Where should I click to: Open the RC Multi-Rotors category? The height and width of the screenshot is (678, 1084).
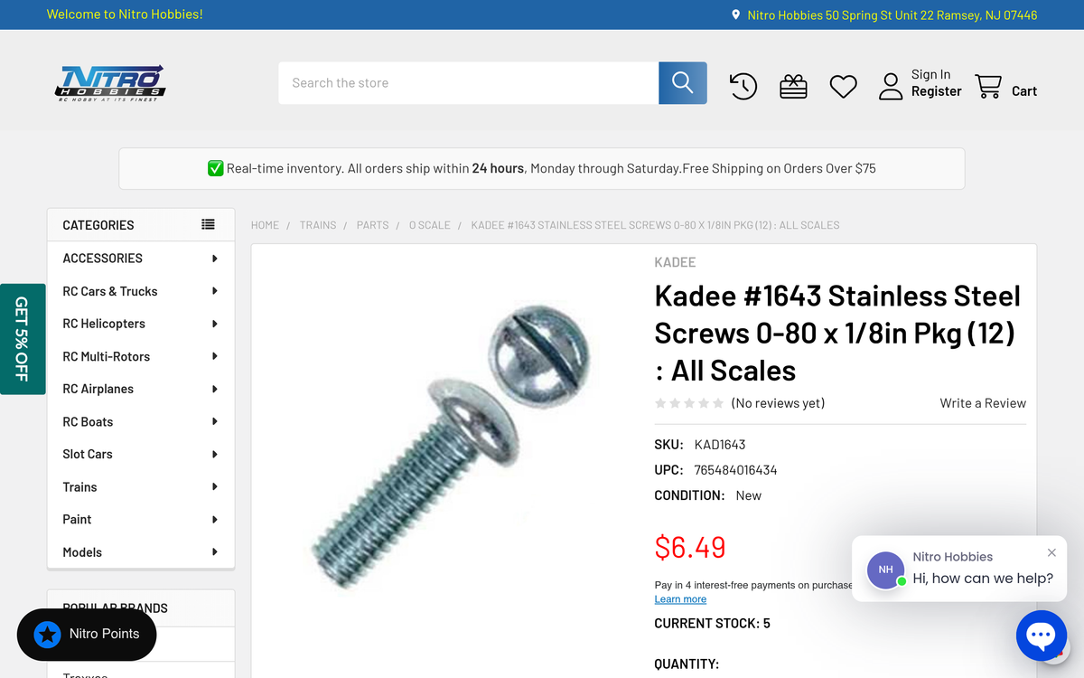click(106, 356)
